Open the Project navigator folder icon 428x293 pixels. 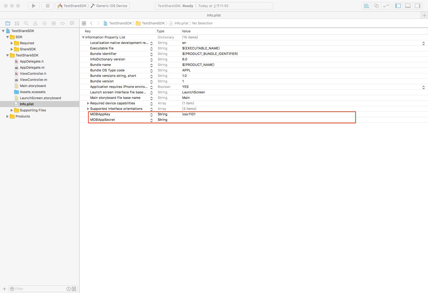8,23
